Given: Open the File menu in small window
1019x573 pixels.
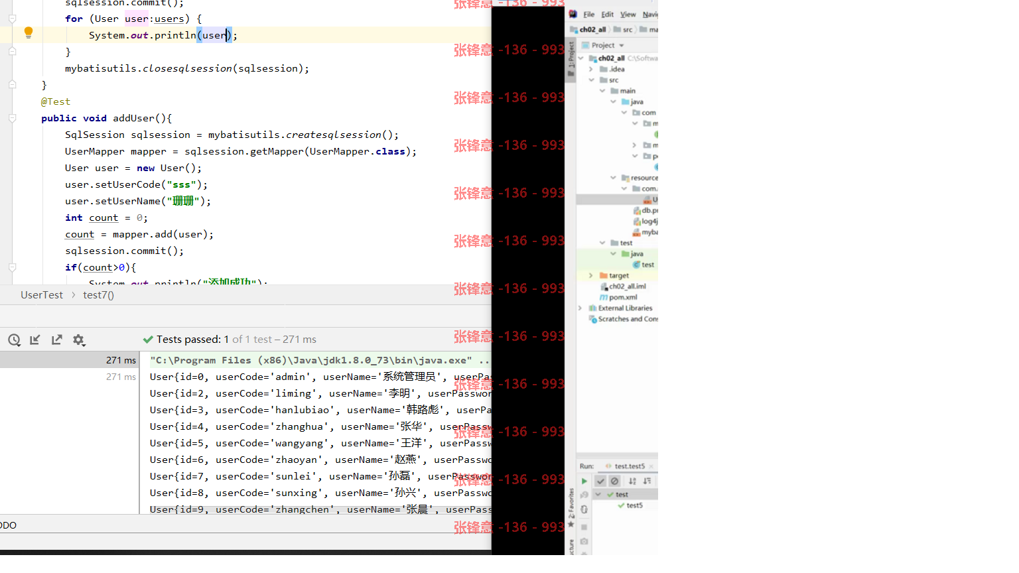Looking at the screenshot, I should point(589,15).
